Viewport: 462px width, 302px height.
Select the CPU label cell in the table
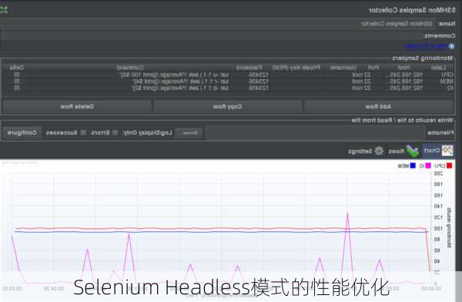[447, 75]
